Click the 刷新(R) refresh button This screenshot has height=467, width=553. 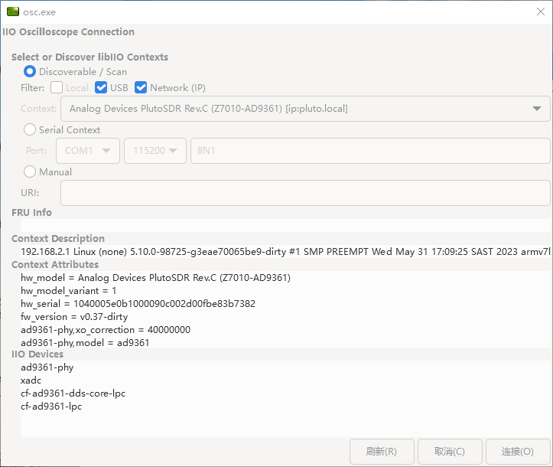coord(382,452)
